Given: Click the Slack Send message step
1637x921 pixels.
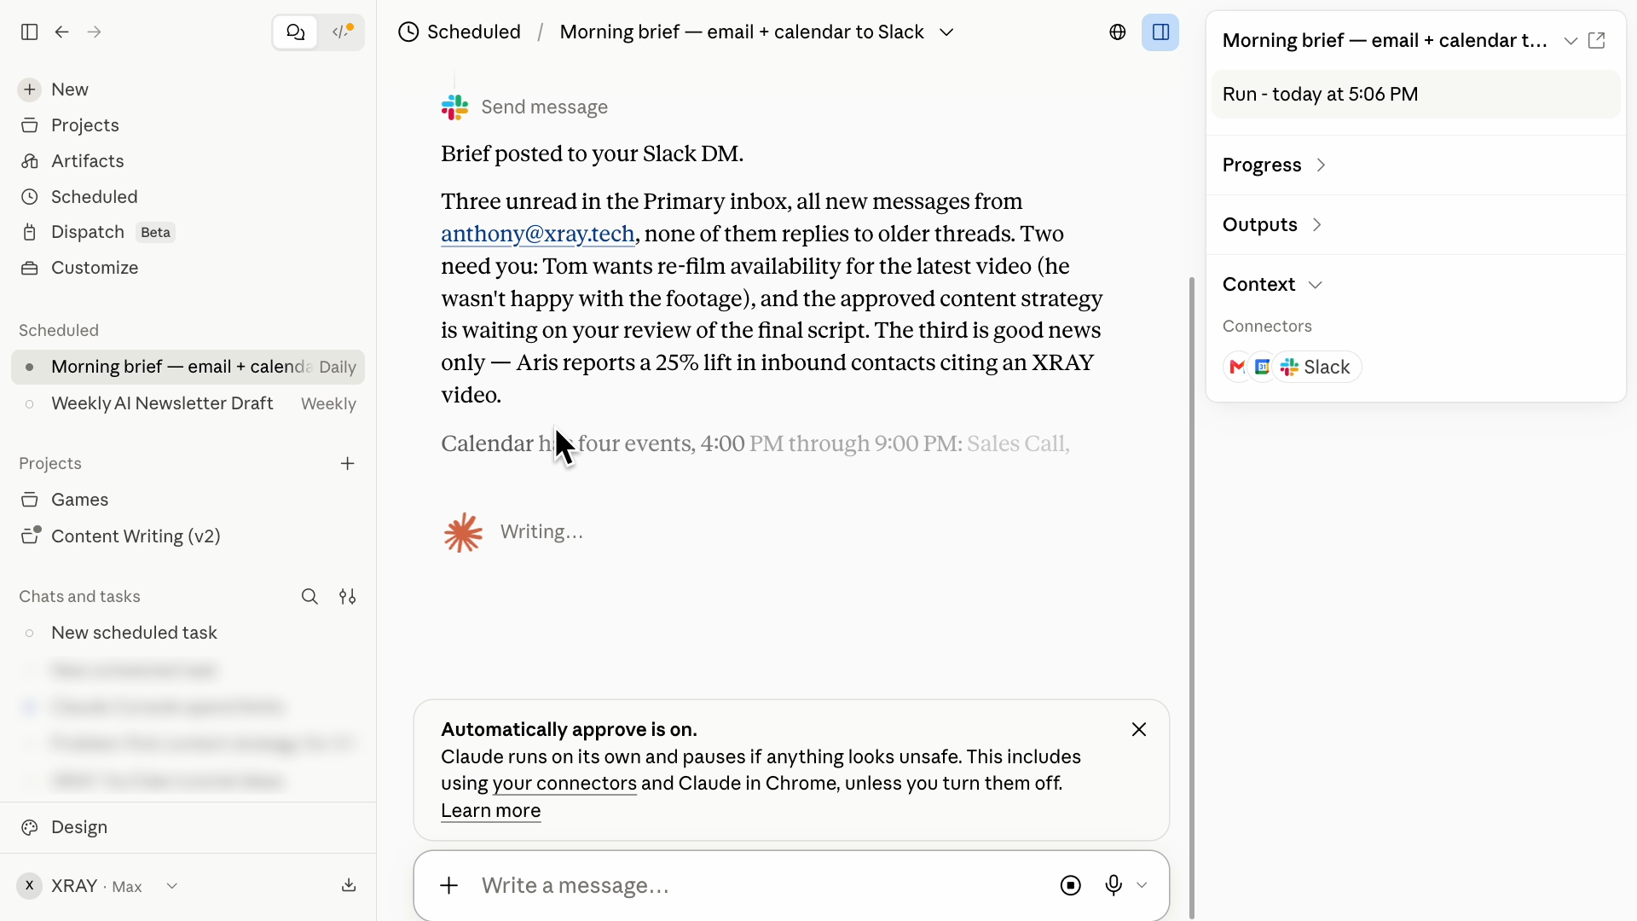Looking at the screenshot, I should pyautogui.click(x=524, y=107).
